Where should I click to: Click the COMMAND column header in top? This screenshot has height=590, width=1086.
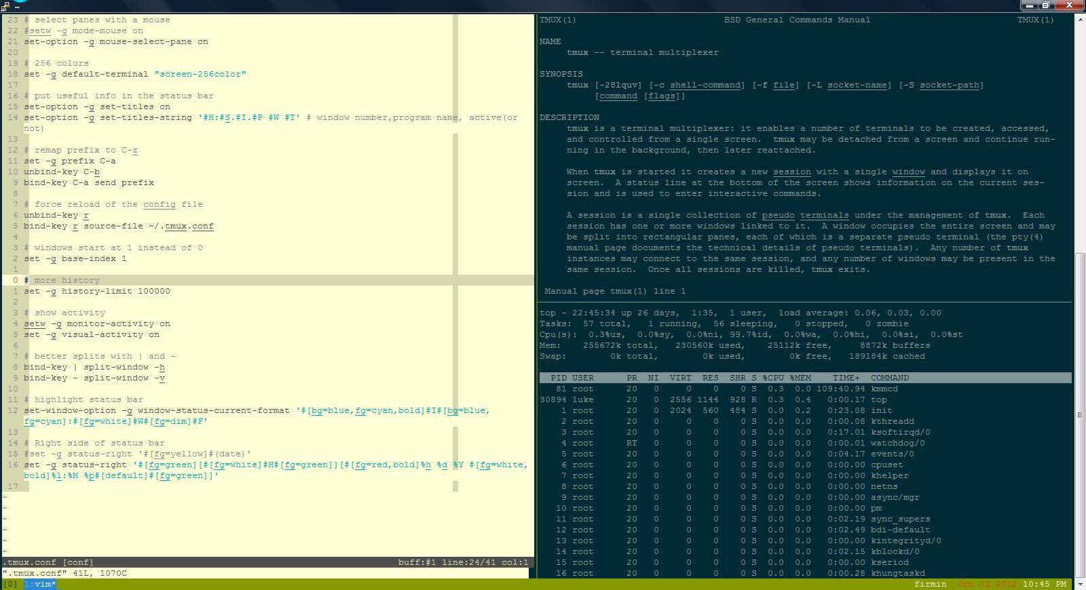click(889, 378)
